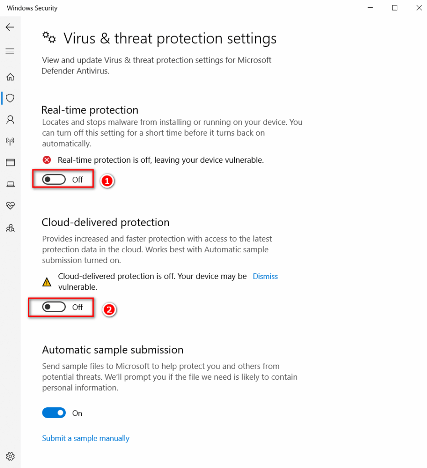Dismiss the cloud-delivered protection warning

click(265, 277)
